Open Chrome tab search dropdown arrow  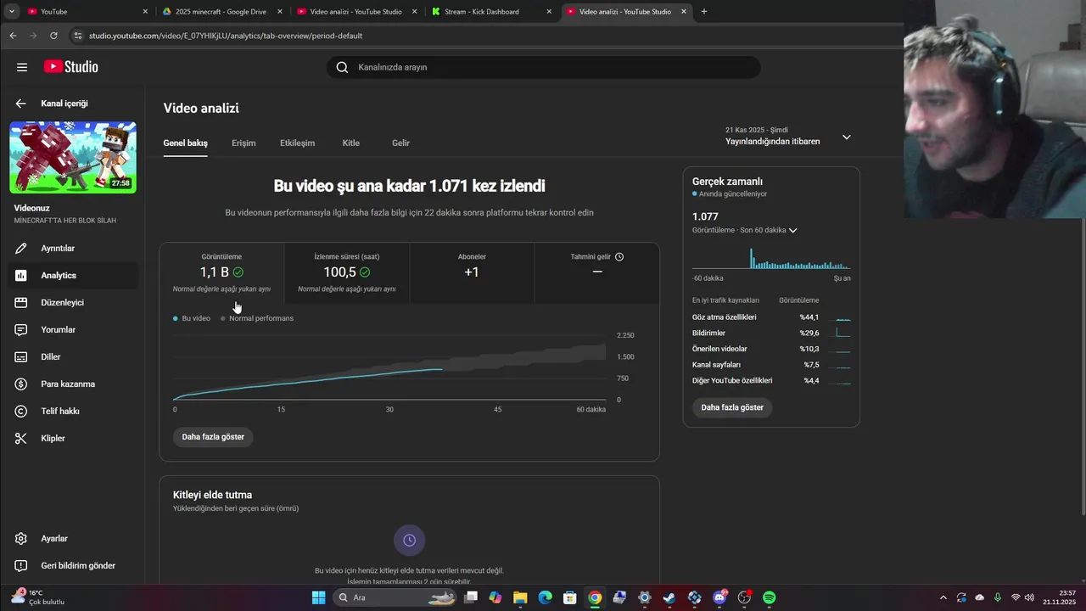pos(12,12)
